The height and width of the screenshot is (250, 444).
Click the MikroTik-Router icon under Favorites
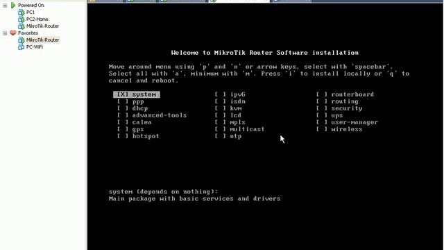22,40
